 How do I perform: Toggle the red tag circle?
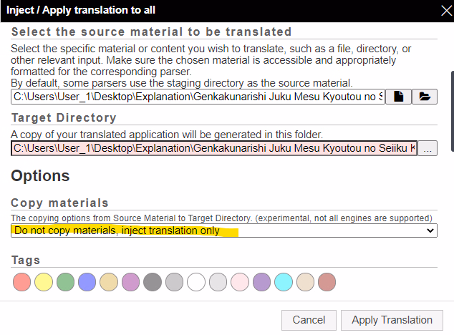[x=22, y=282]
